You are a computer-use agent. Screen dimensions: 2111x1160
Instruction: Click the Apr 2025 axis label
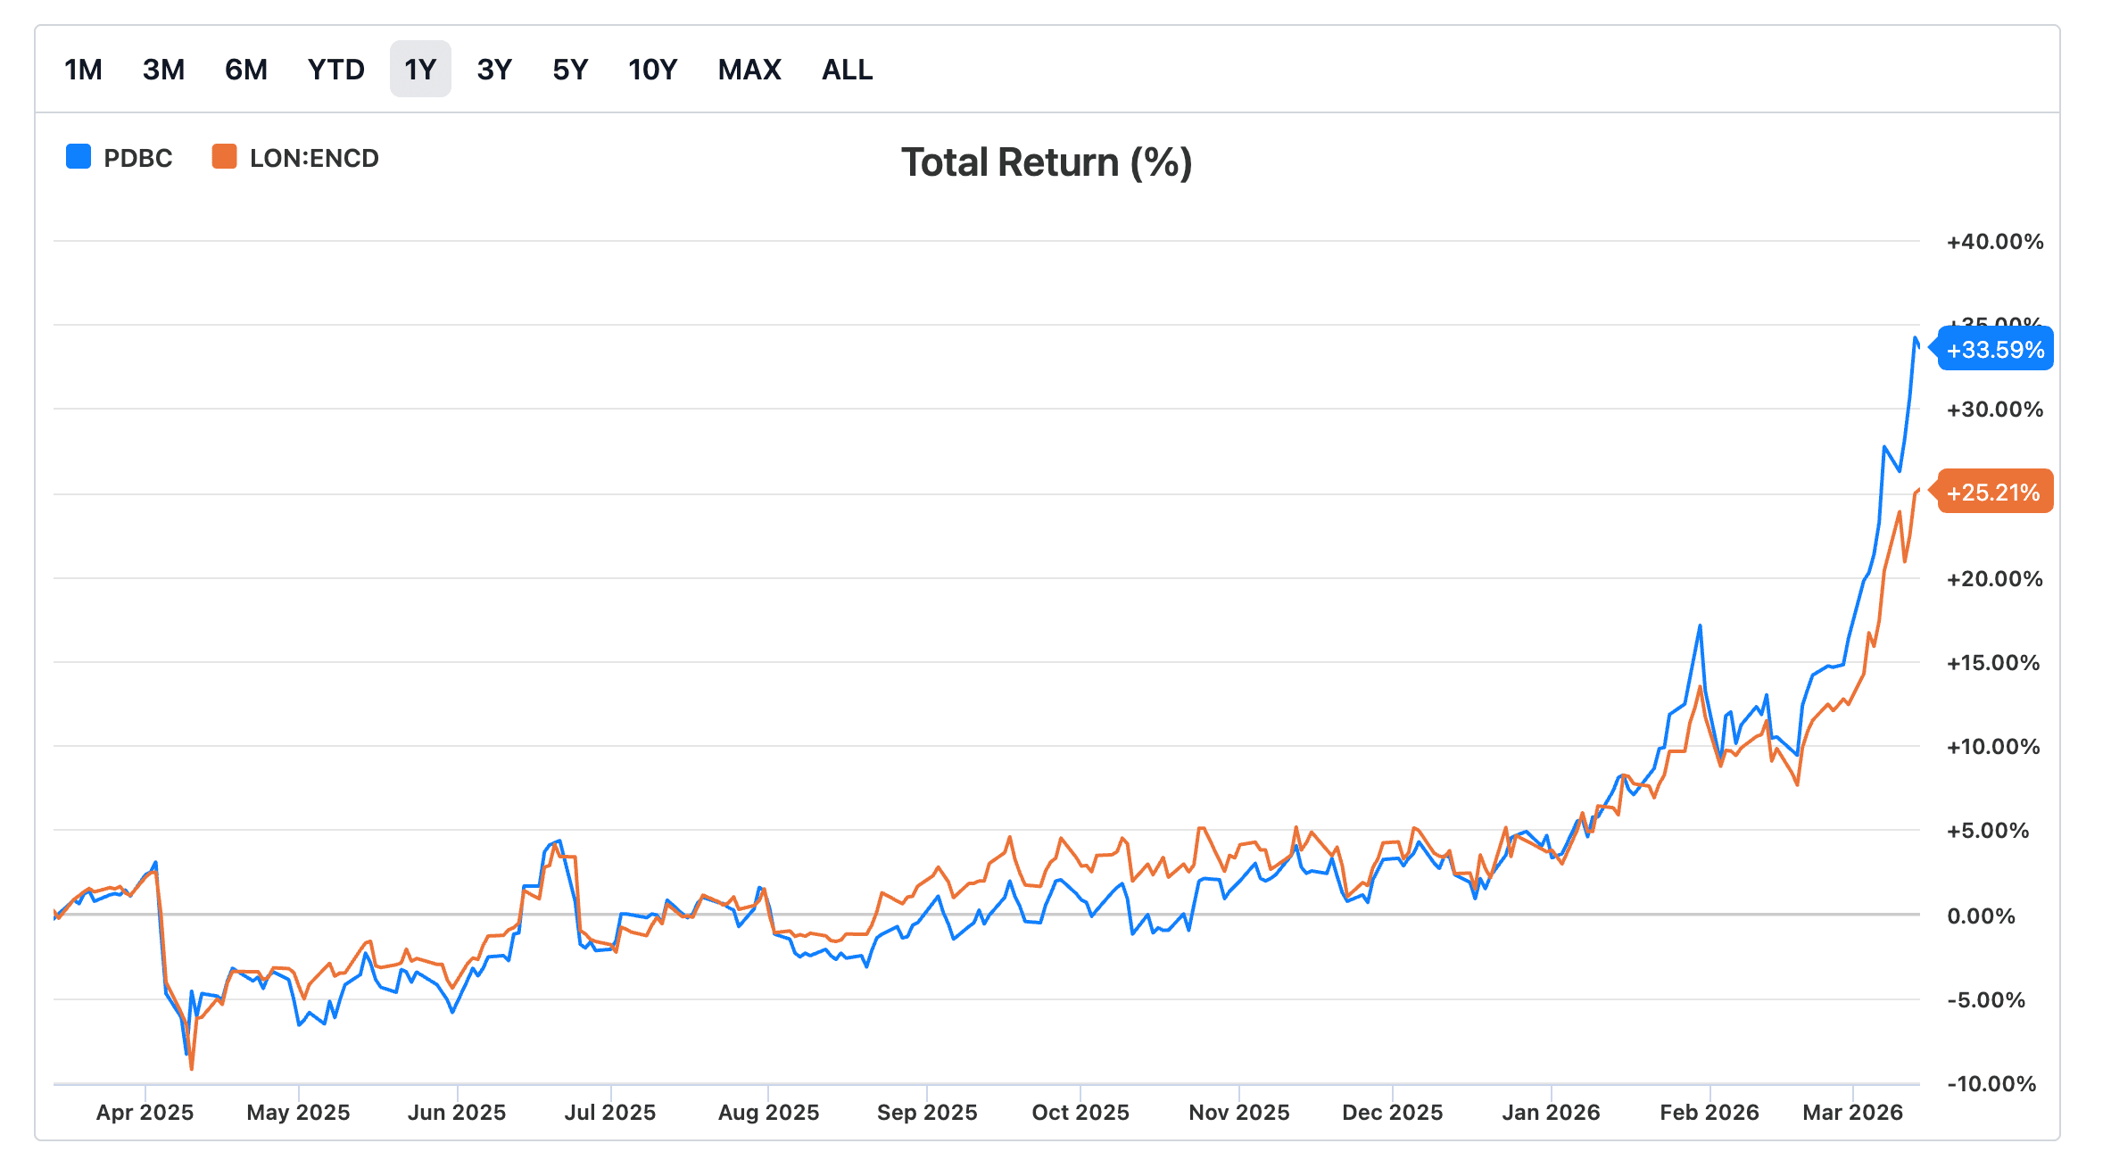(x=145, y=1113)
